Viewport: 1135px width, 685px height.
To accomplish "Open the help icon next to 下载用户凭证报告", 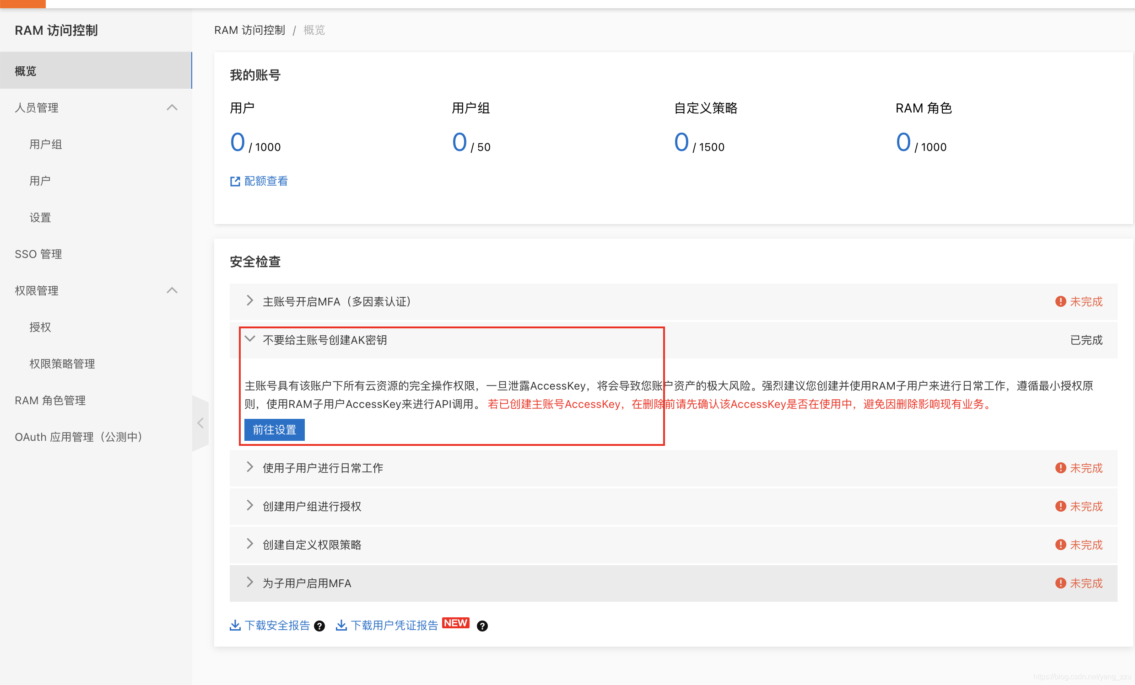I will (482, 626).
